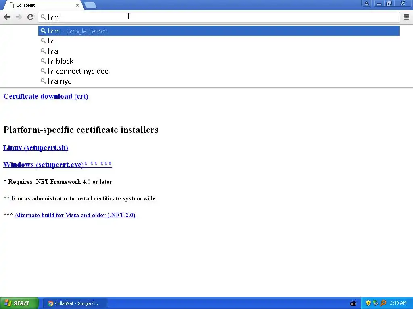Select the 'hra nyc' suggestion

pos(219,81)
